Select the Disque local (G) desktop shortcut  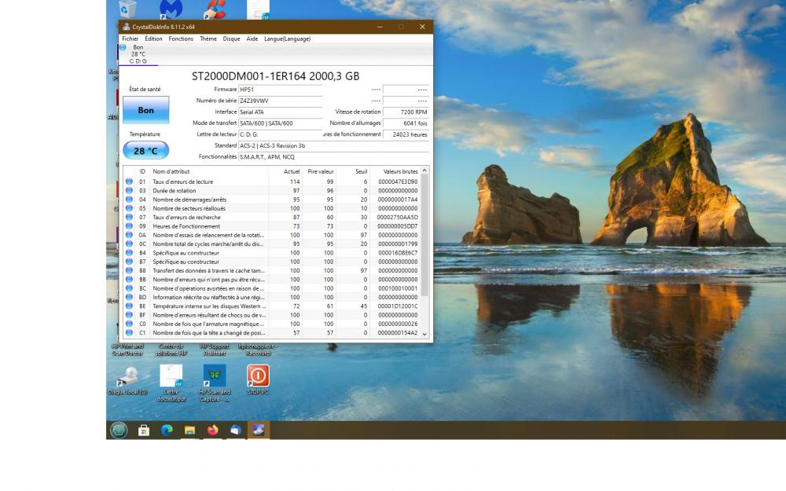127,381
